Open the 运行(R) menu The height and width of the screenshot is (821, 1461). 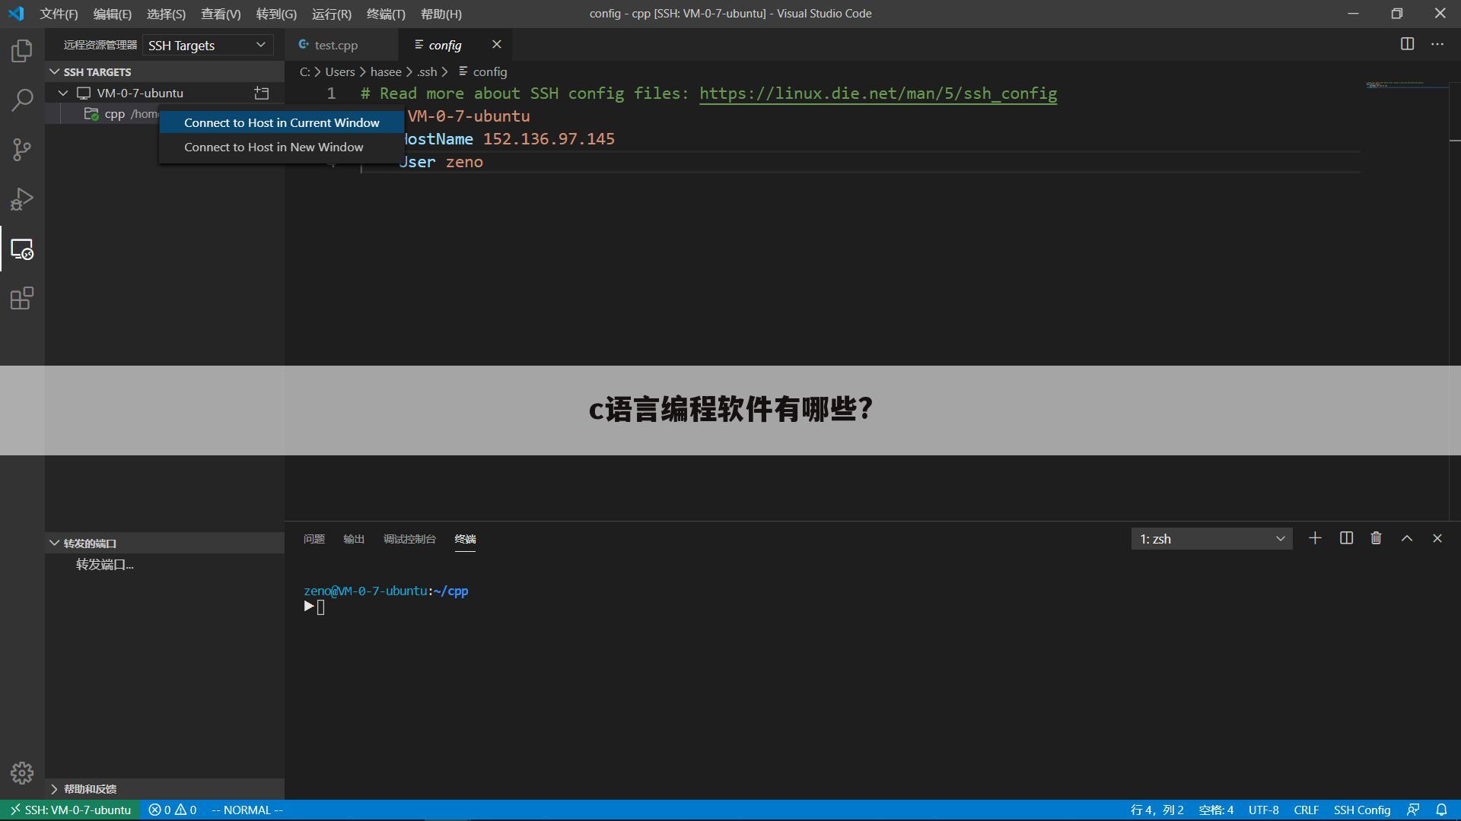332,14
